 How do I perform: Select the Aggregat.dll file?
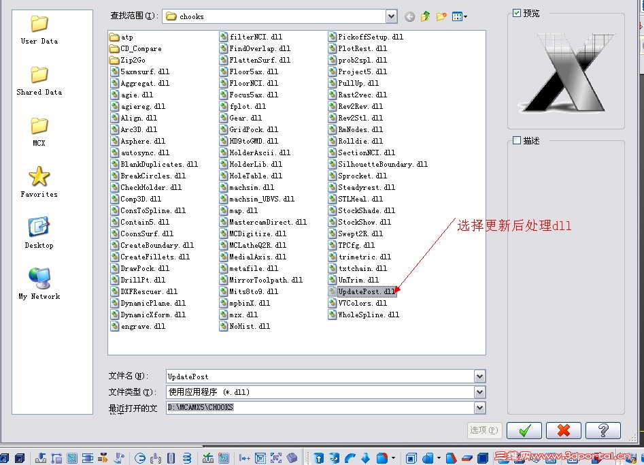[x=141, y=83]
